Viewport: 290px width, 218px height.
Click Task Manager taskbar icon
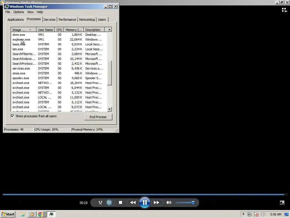[x=51, y=215]
